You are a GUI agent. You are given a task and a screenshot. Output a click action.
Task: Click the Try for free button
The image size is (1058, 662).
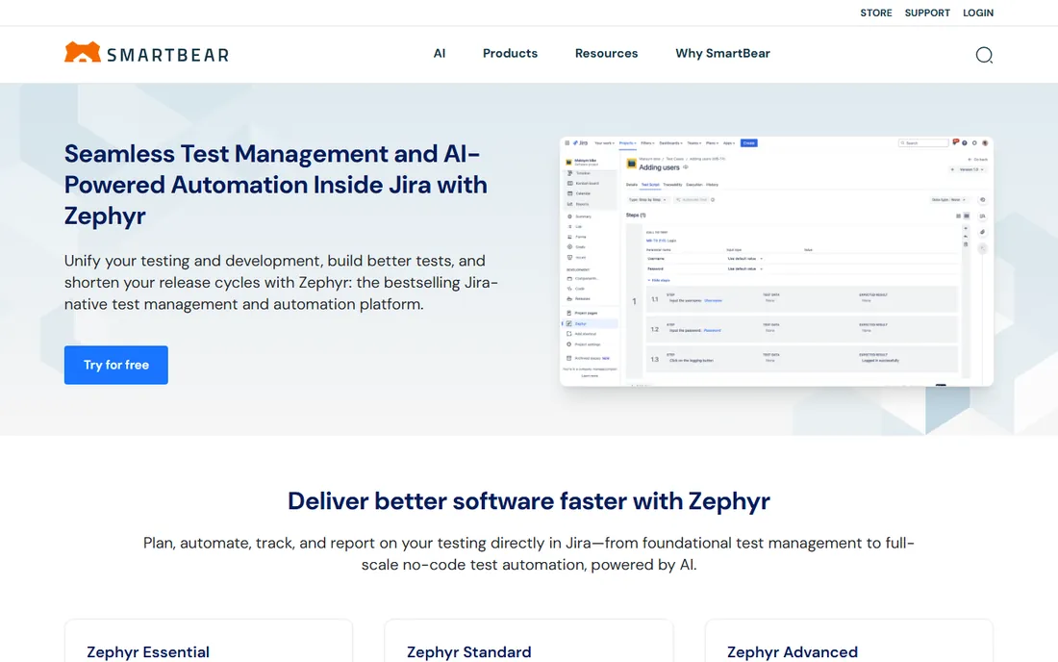tap(116, 365)
